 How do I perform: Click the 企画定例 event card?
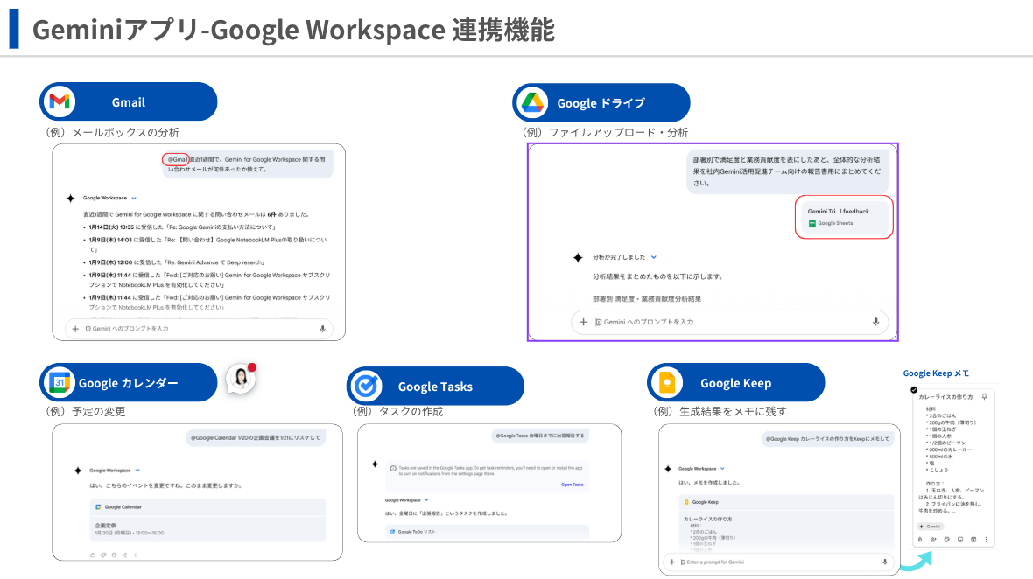(207, 529)
